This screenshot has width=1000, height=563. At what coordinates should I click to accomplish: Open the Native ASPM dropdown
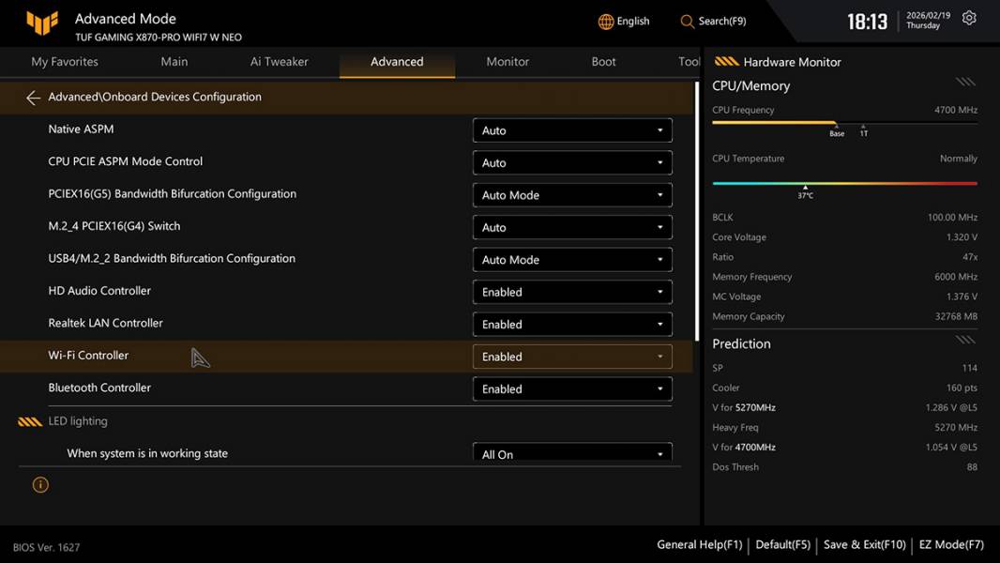pos(571,130)
